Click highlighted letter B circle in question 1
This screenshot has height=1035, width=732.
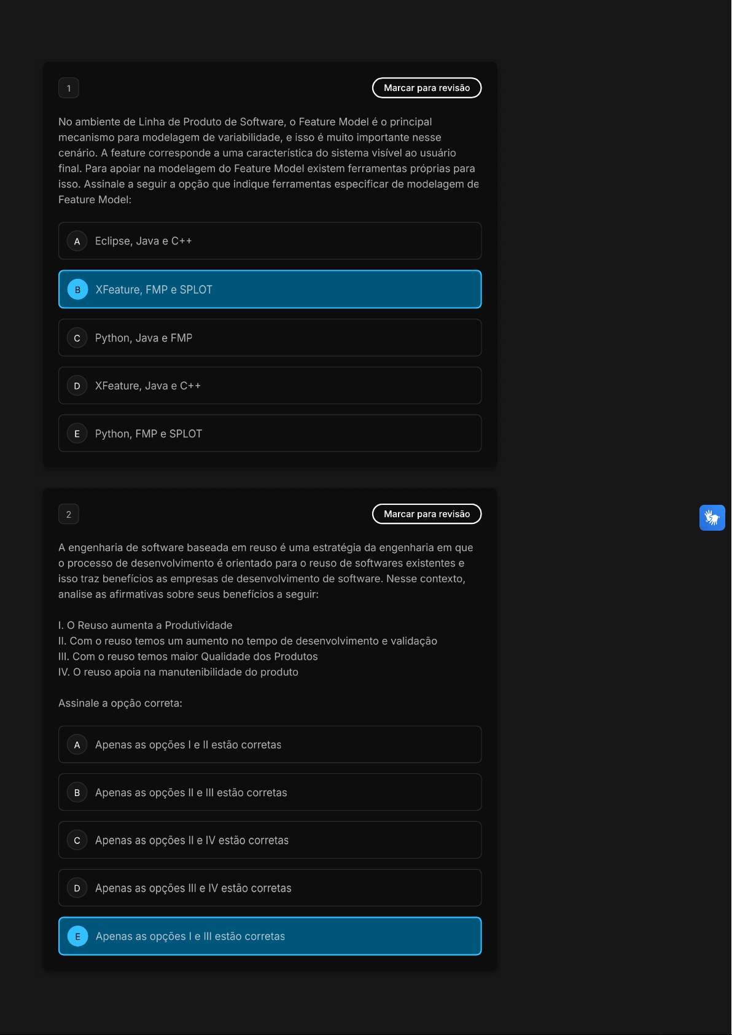(x=77, y=290)
